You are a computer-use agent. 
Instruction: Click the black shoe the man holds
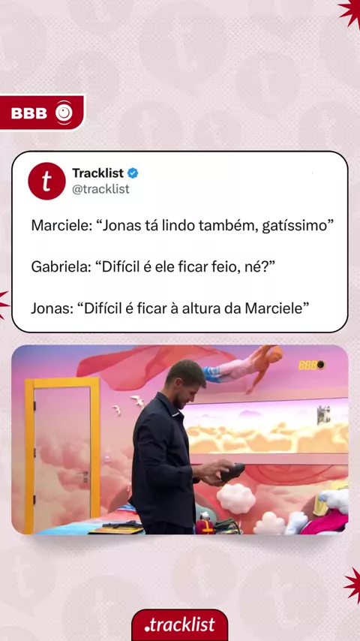pyautogui.click(x=232, y=472)
